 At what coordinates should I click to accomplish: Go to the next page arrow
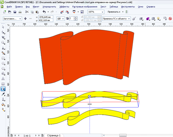coord(36,135)
